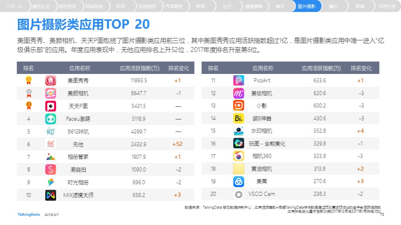Click the 633.6 index value
This screenshot has width=401, height=225.
[320, 80]
